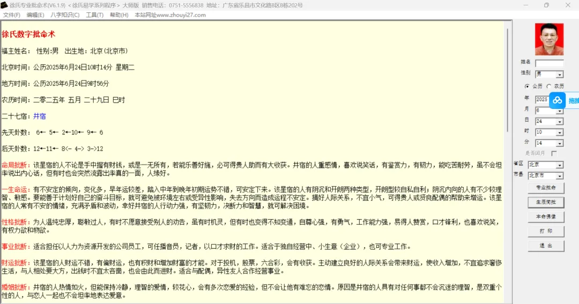
Task: Click the 财运批断 red label
Action: coord(16,263)
